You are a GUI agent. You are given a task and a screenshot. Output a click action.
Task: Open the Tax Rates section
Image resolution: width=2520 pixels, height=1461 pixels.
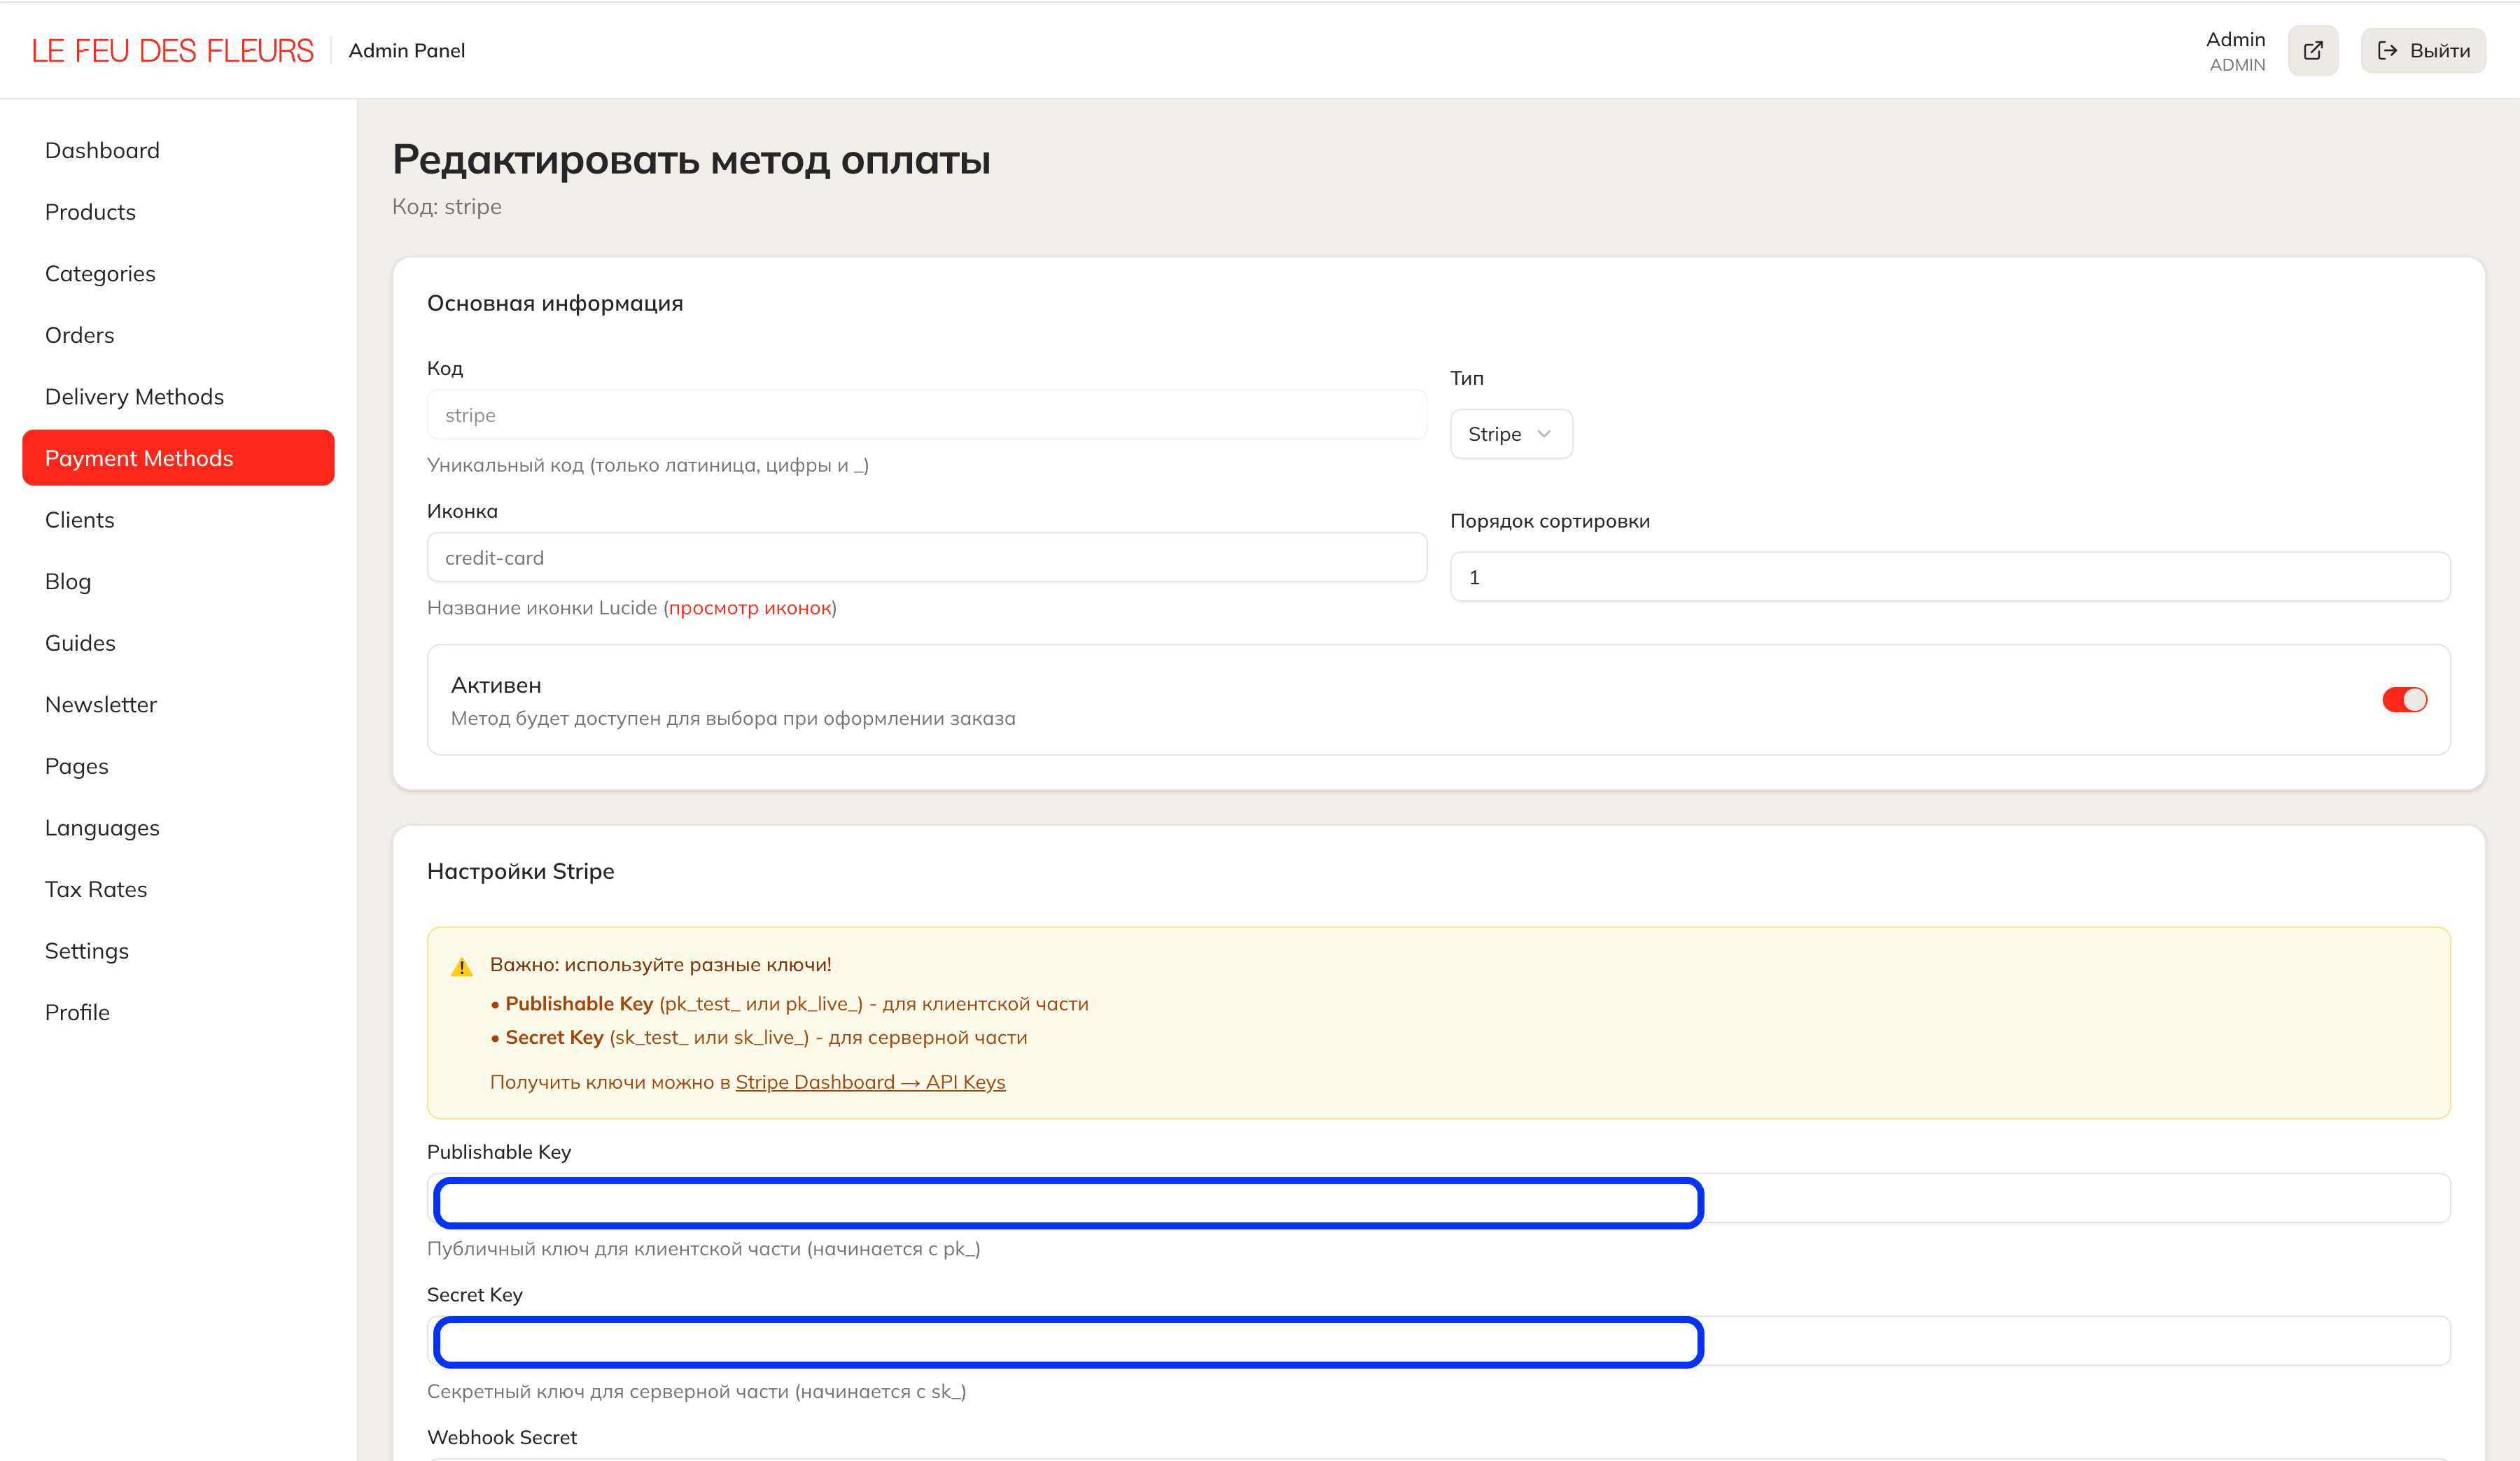96,889
